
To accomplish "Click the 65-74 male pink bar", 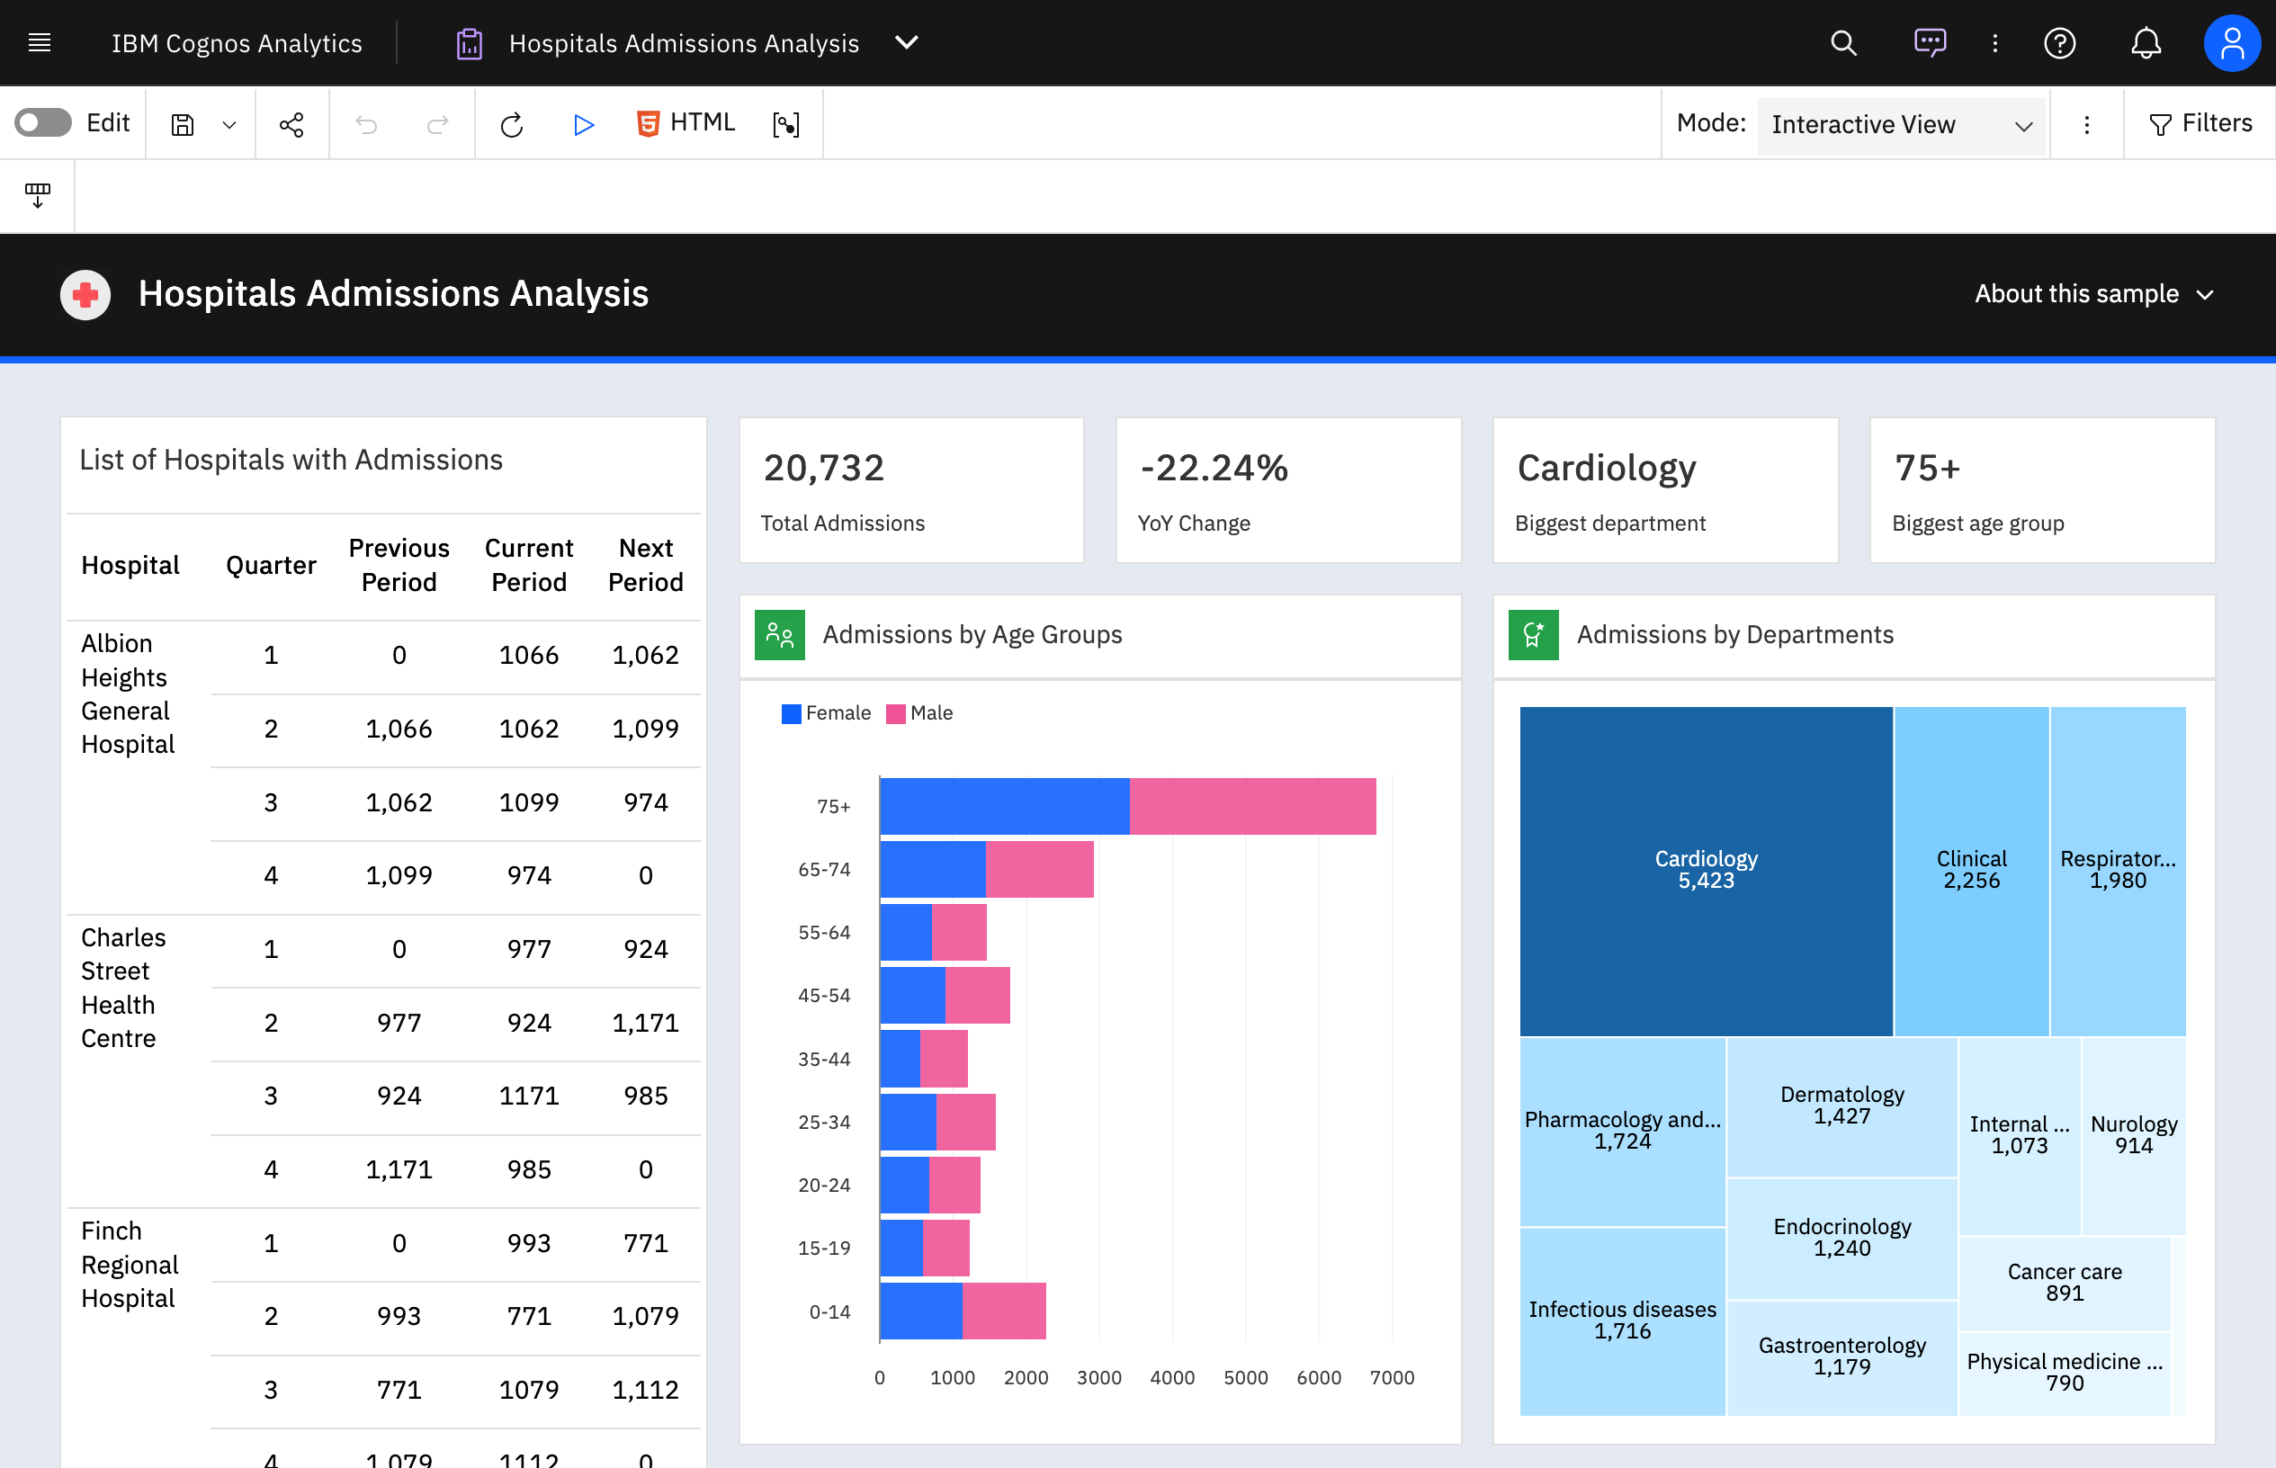I will click(1040, 869).
